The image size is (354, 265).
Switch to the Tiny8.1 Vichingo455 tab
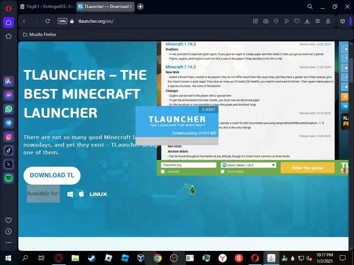click(47, 7)
